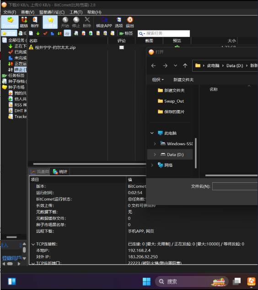
Task: Click Data (D:) in the address breadcrumb
Action: pyautogui.click(x=235, y=66)
